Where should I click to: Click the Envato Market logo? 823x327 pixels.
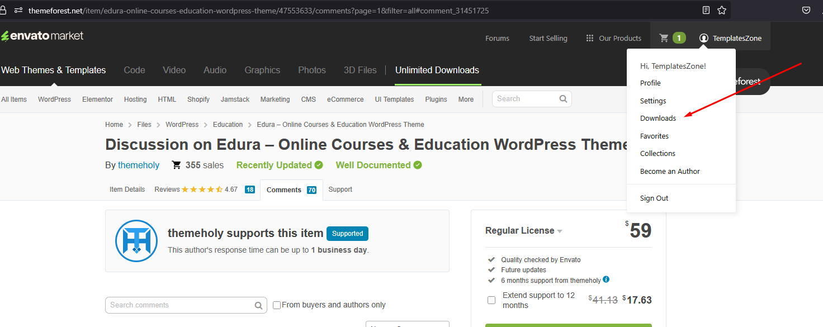tap(42, 36)
